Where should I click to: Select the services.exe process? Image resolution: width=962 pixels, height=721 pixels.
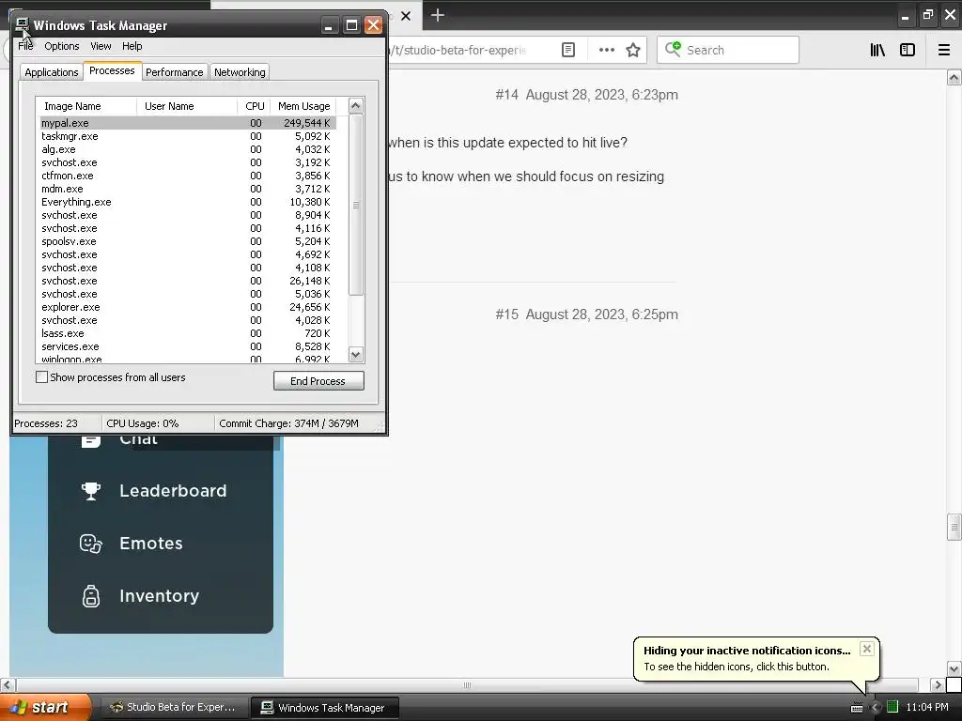[188, 346]
